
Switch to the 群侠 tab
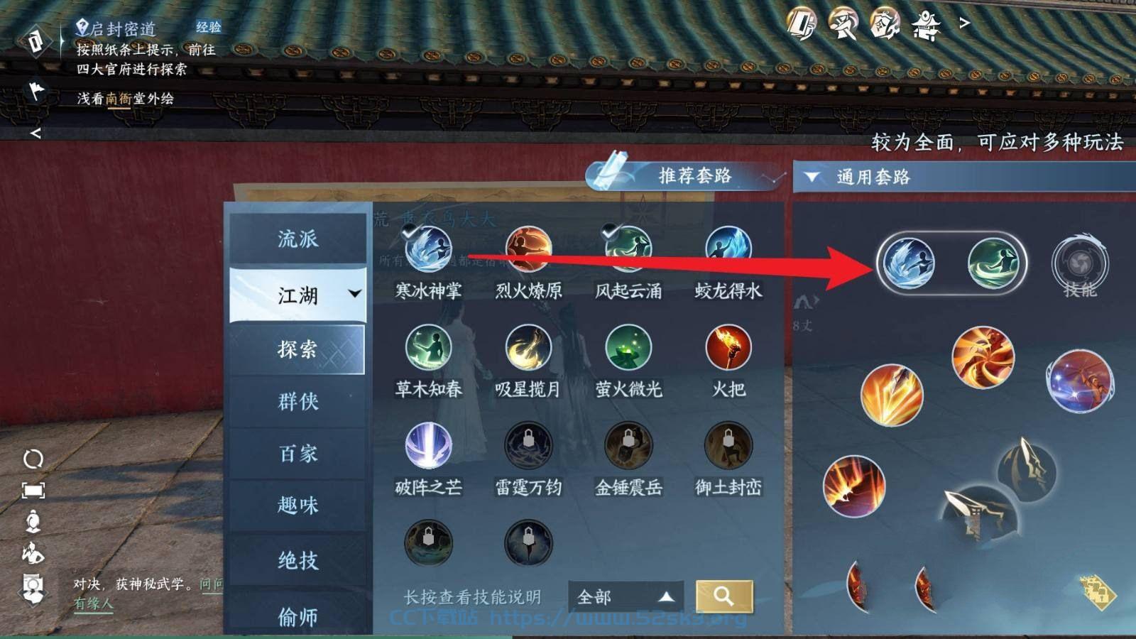click(297, 401)
